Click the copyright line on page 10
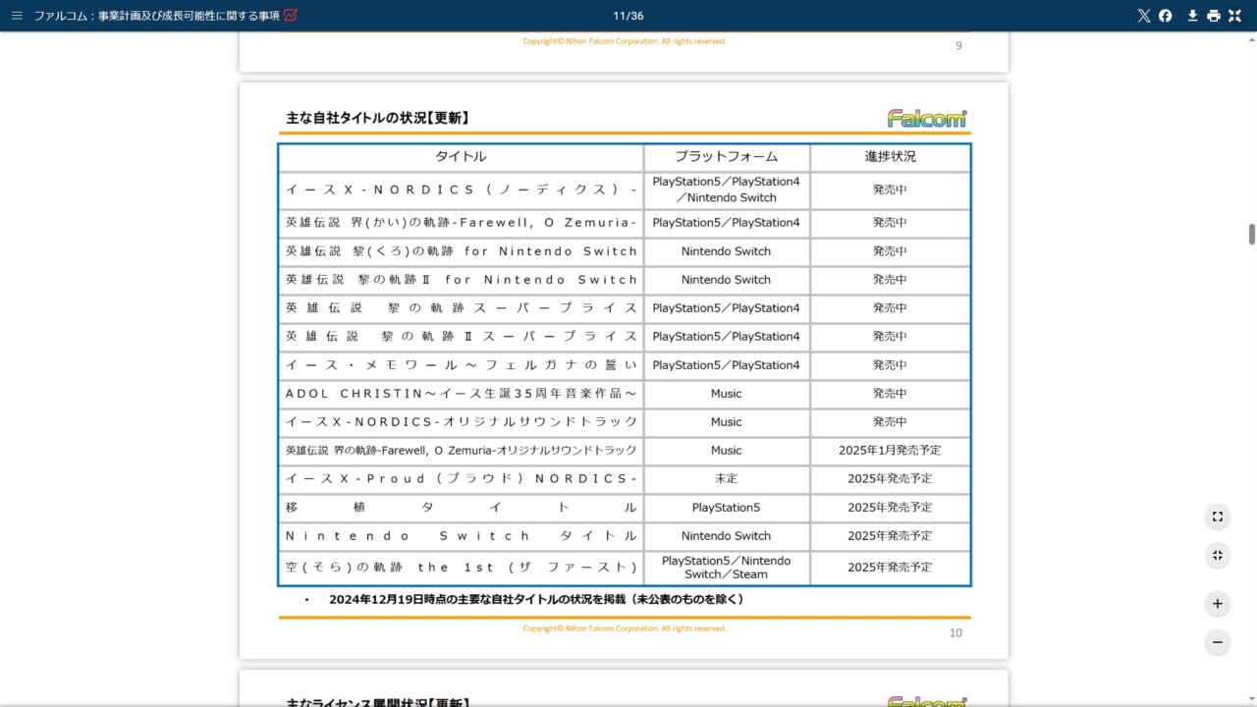Screen dimensions: 1257x707 pos(625,628)
